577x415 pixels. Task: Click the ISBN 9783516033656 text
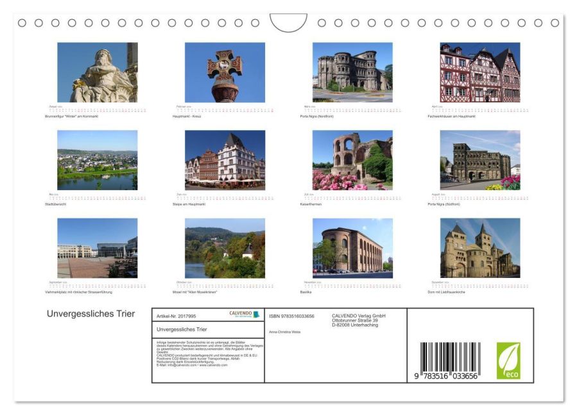tap(291, 316)
